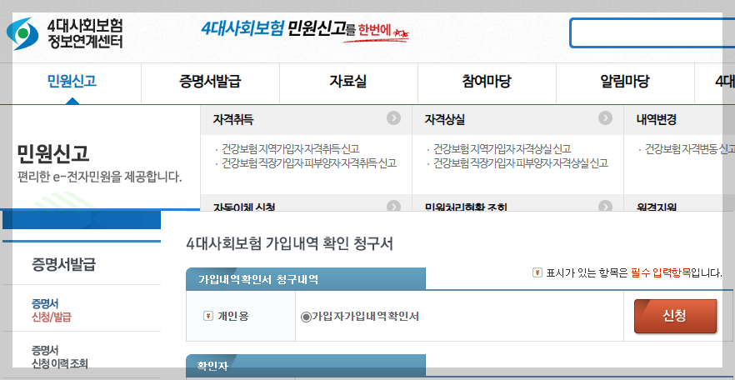Screen dimensions: 735x380
Task: Open the 자격취득 arrow icon
Action: tap(393, 118)
